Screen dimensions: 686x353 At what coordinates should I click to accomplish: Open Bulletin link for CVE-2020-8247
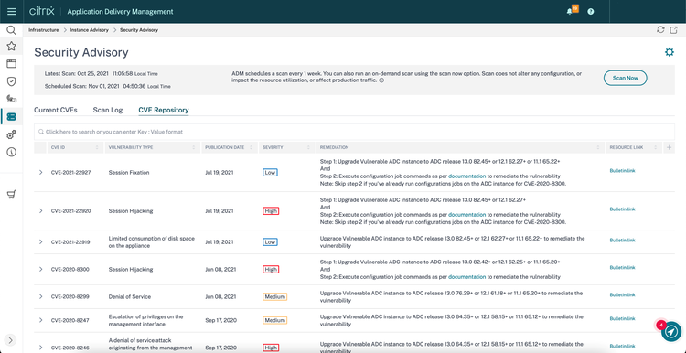(622, 319)
